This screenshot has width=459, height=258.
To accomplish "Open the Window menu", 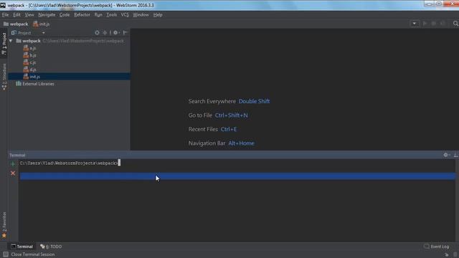I will pos(141,14).
